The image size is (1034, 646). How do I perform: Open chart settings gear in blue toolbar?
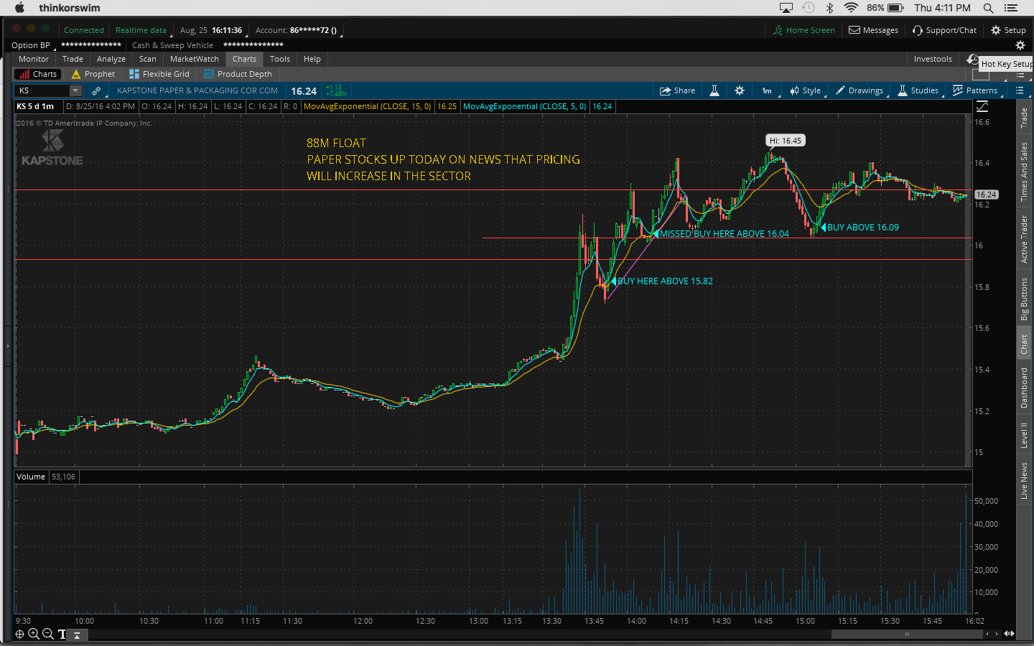pos(740,90)
